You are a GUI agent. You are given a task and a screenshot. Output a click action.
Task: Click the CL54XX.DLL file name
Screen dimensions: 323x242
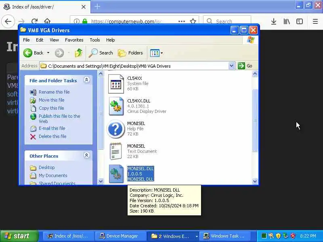pyautogui.click(x=138, y=101)
